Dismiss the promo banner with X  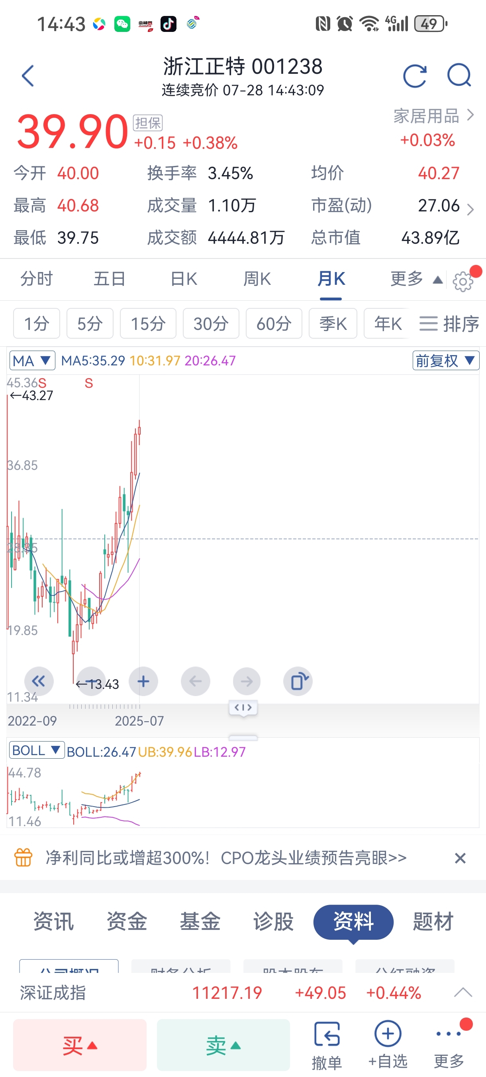point(460,858)
